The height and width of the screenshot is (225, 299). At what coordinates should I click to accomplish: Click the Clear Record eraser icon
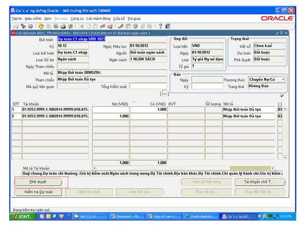click(103, 26)
